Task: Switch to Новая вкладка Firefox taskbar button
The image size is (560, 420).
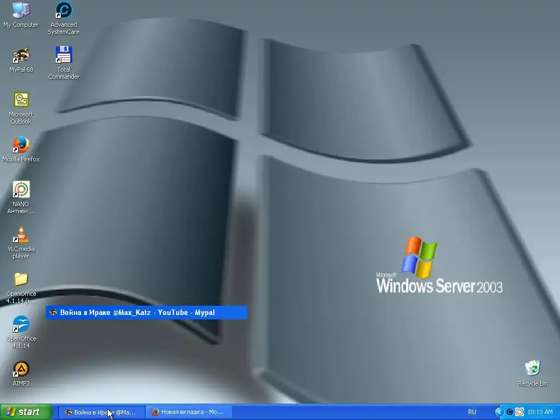Action: (x=189, y=412)
